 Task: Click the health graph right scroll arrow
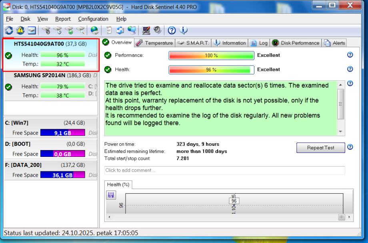(349, 217)
